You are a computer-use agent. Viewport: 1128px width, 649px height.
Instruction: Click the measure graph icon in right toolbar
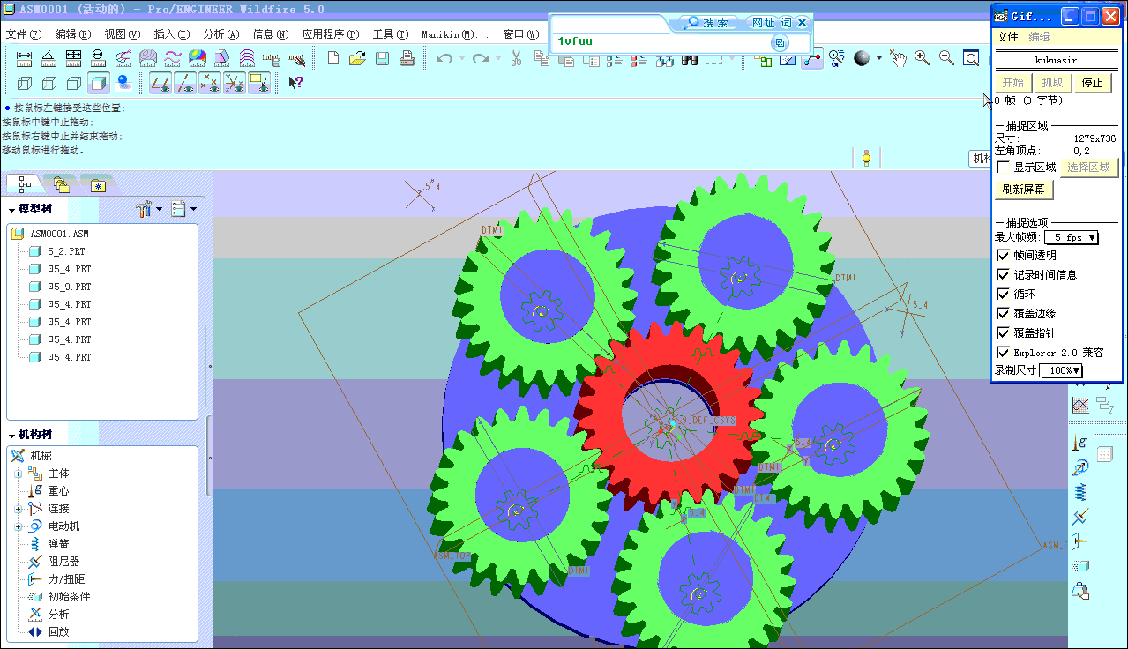point(1079,406)
